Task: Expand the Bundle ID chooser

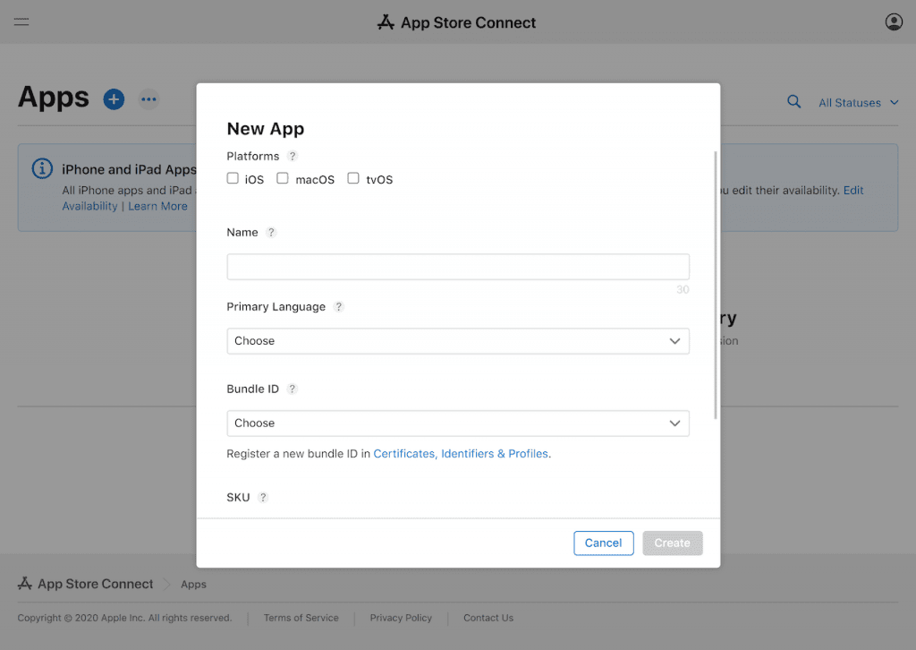Action: (x=458, y=423)
